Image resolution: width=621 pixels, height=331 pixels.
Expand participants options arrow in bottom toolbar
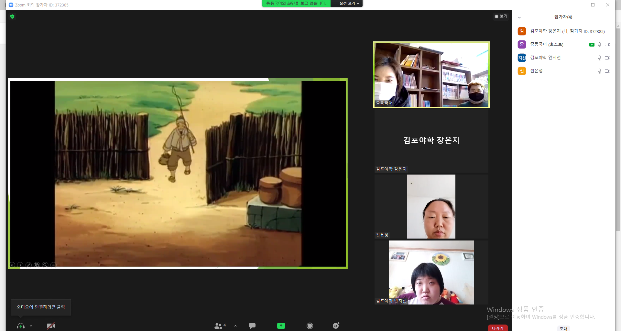(x=235, y=326)
